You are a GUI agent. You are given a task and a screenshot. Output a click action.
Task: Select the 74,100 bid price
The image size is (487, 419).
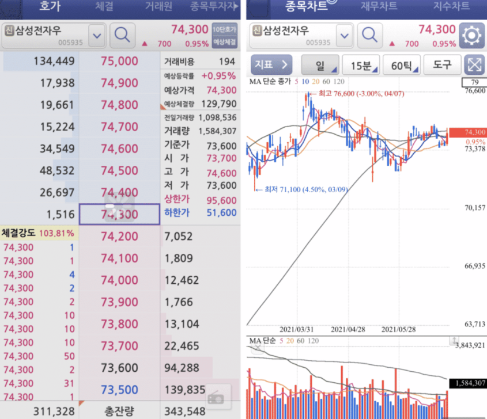(119, 258)
